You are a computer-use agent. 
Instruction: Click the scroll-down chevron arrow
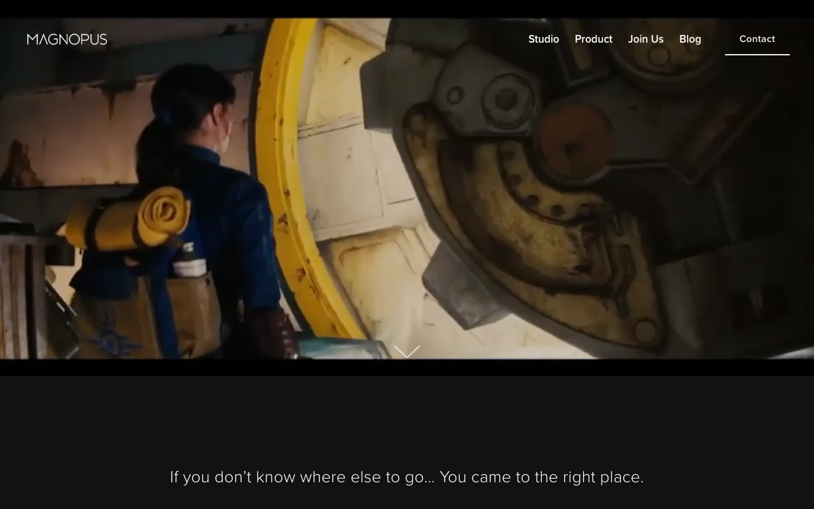coord(407,351)
